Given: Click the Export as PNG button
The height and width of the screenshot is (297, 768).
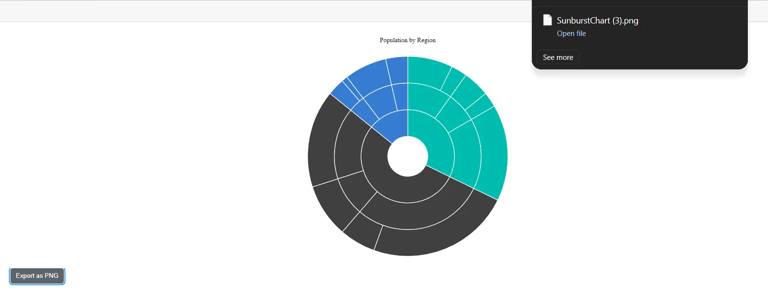Looking at the screenshot, I should click(x=37, y=276).
